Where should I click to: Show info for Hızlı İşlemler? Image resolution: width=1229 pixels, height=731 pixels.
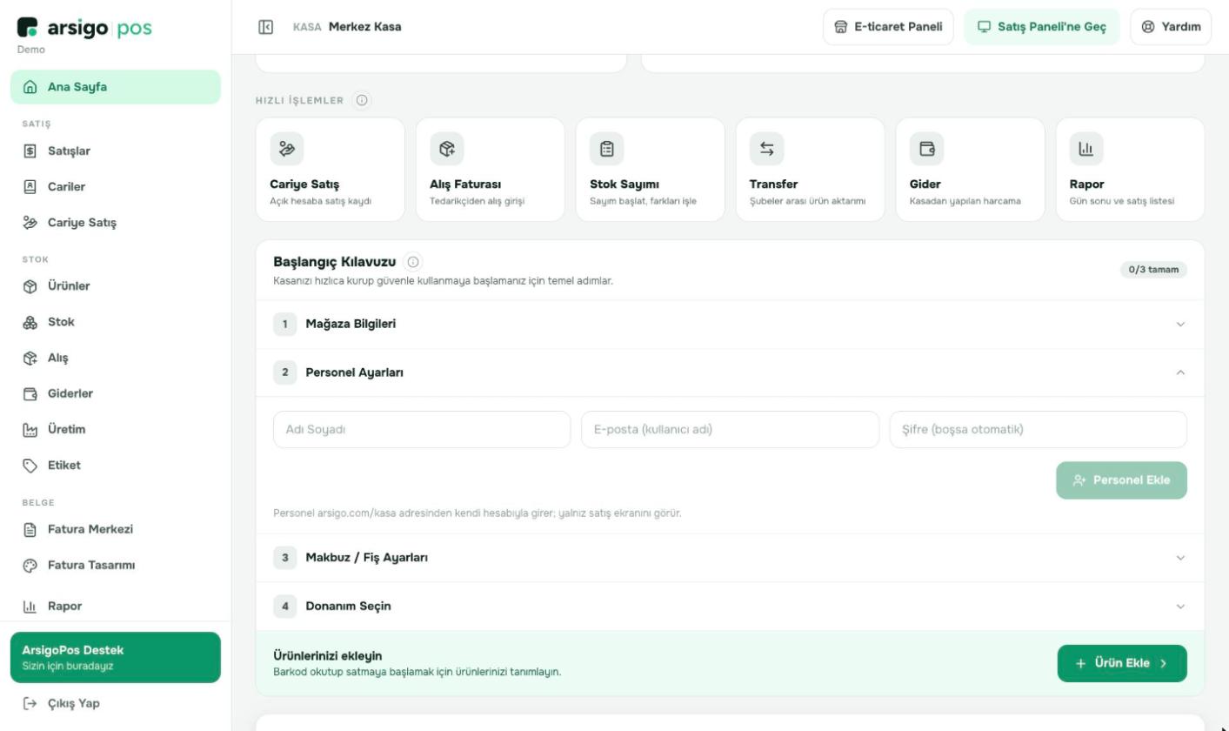[362, 100]
